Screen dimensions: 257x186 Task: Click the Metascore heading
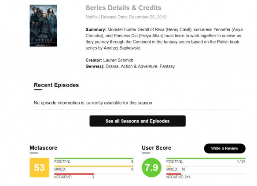pyautogui.click(x=44, y=148)
